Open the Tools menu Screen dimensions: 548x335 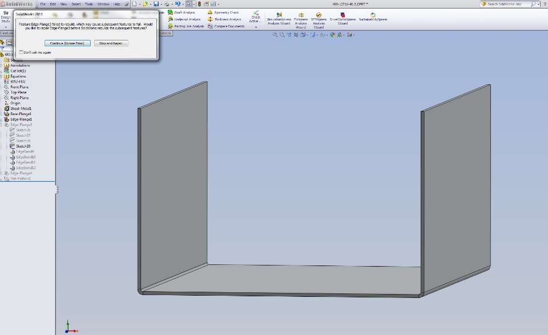click(89, 4)
